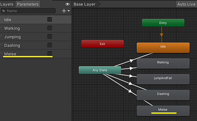197x121 pixels.
Task: Enable the Melee parameter checkbox
Action: pos(50,53)
